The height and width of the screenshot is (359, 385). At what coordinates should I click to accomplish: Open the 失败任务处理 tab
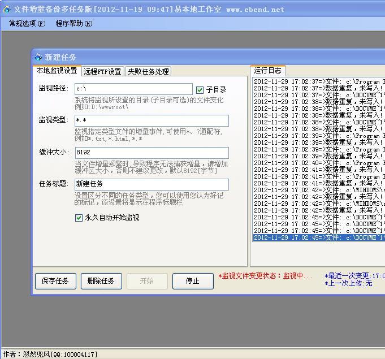[148, 71]
